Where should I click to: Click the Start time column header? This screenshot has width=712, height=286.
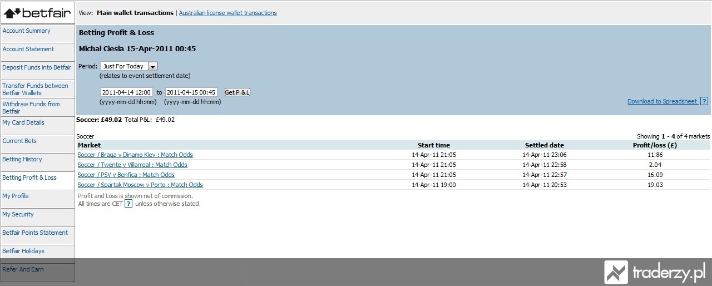tap(434, 145)
